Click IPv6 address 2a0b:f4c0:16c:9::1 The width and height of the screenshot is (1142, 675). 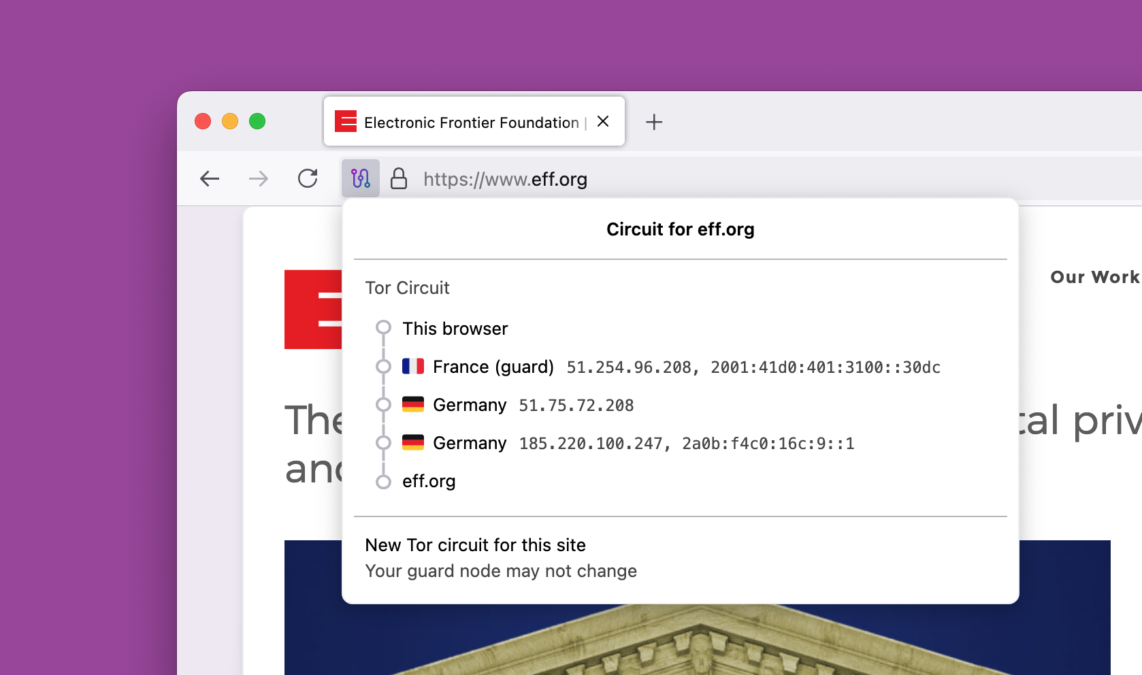[x=768, y=444]
